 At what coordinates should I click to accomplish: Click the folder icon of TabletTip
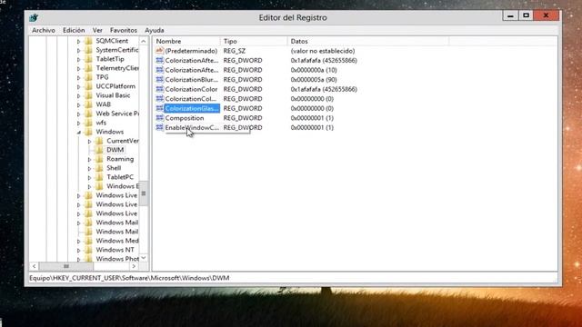(x=89, y=59)
